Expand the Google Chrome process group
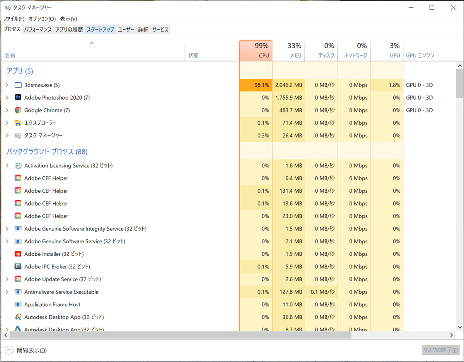 [x=7, y=110]
